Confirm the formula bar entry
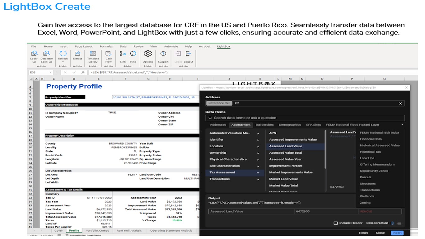Viewport: 425px width, 239px height. tap(74, 73)
